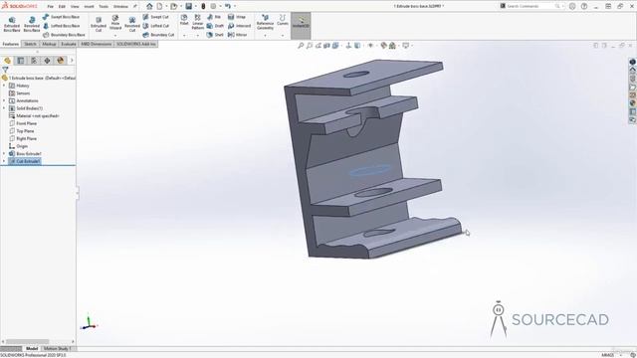637x358 pixels.
Task: Expand more manager tabs with arrow
Action: point(72,61)
